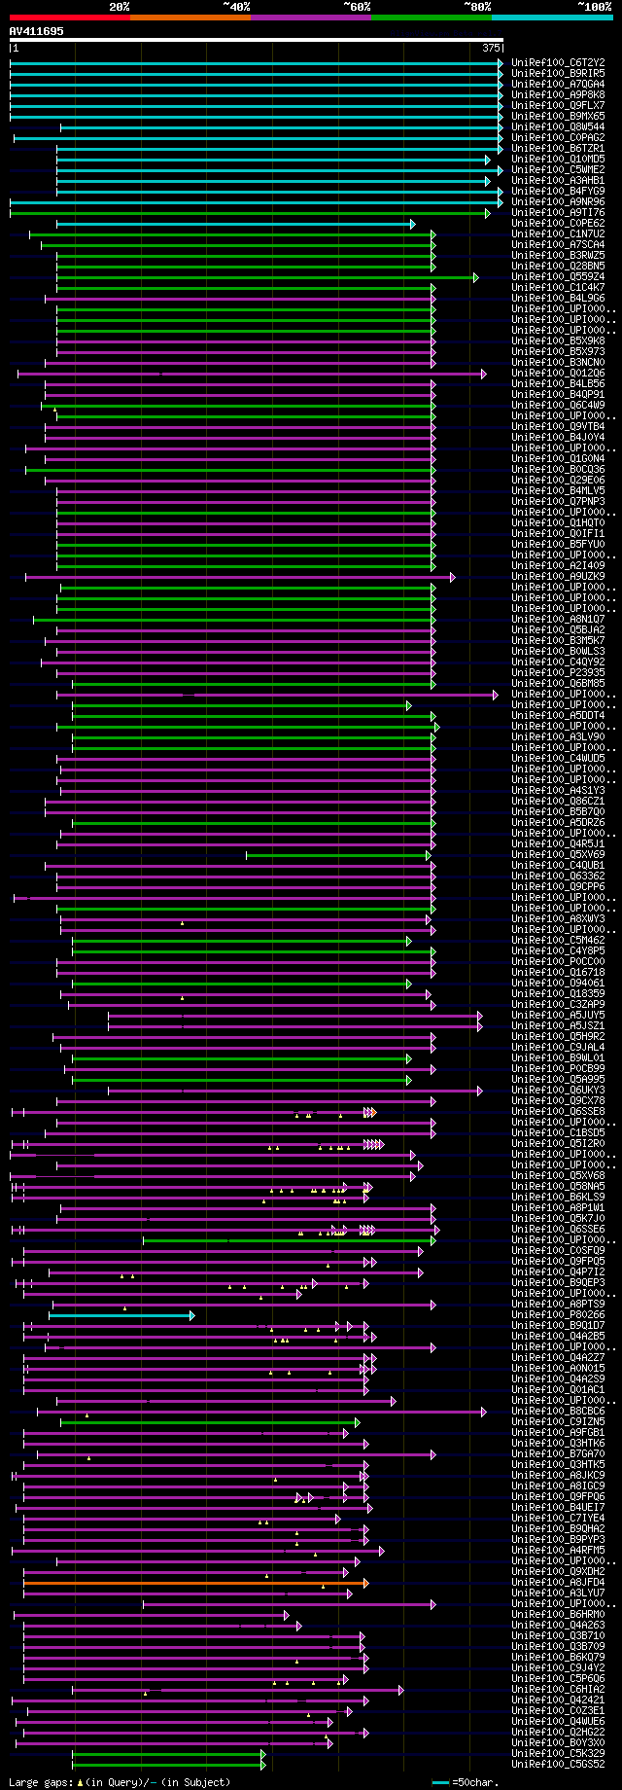Viewport: 622px width, 1790px height.
Task: Click UniRef100_B8CBC6 label
Action: point(558,1411)
